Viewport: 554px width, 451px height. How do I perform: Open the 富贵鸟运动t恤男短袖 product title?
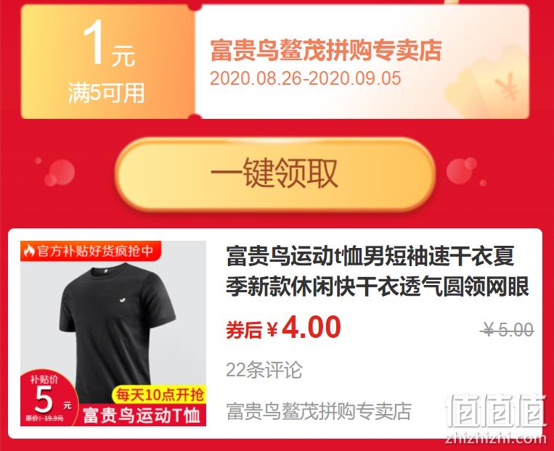pyautogui.click(x=378, y=271)
